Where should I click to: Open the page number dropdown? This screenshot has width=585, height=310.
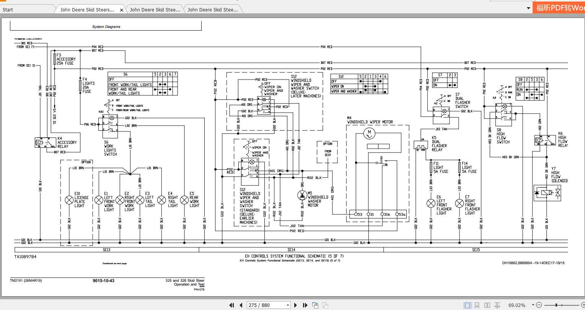click(x=288, y=305)
